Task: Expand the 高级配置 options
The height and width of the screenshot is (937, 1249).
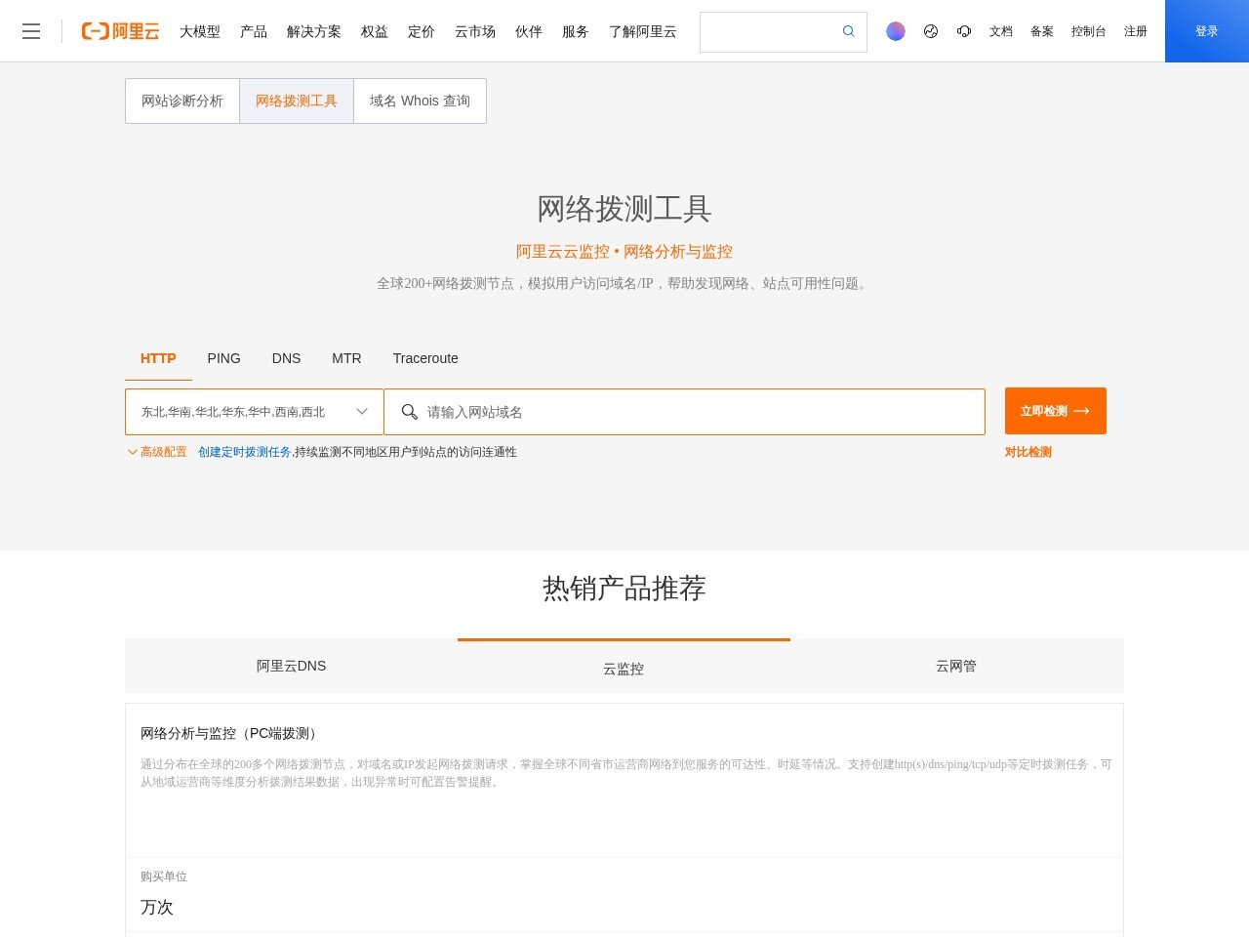Action: 161,452
